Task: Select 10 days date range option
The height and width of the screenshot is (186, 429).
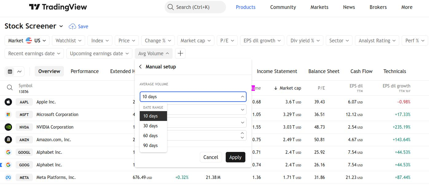Action: point(153,116)
